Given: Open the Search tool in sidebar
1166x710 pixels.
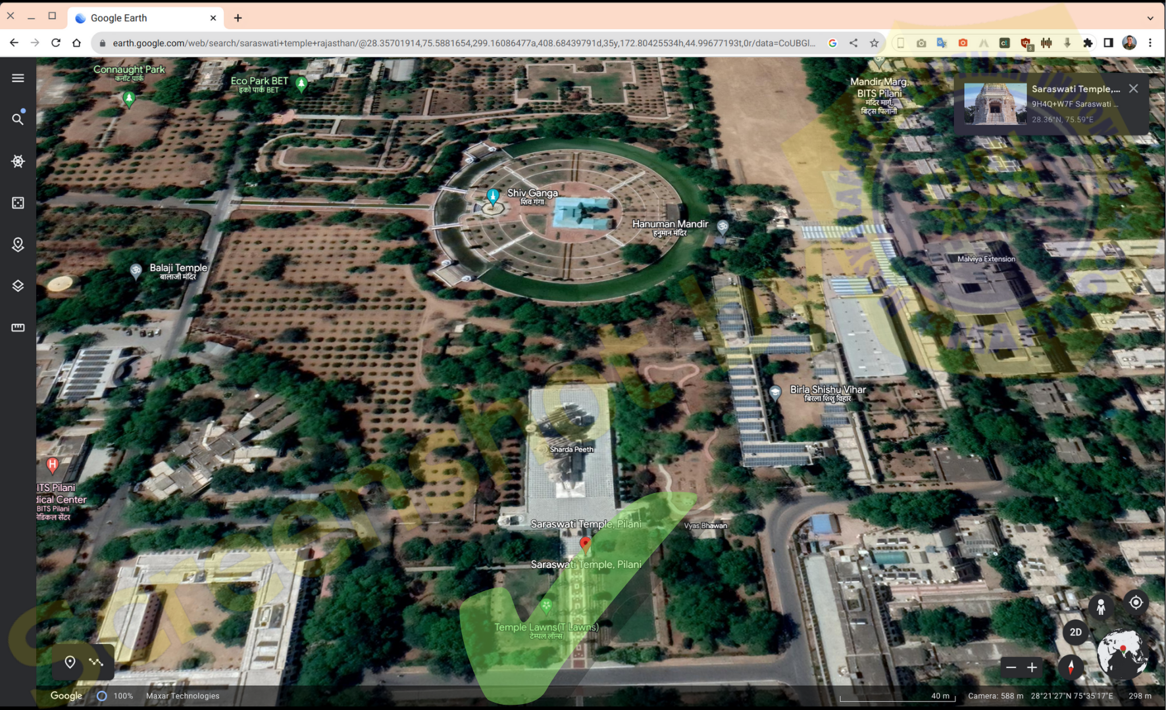Looking at the screenshot, I should pyautogui.click(x=18, y=119).
